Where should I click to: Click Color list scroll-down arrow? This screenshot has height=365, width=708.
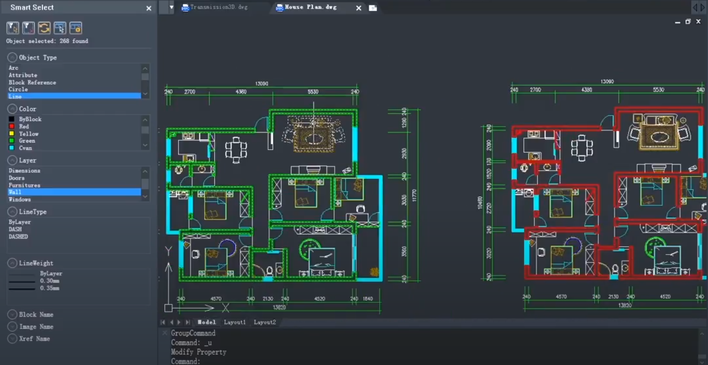(145, 145)
